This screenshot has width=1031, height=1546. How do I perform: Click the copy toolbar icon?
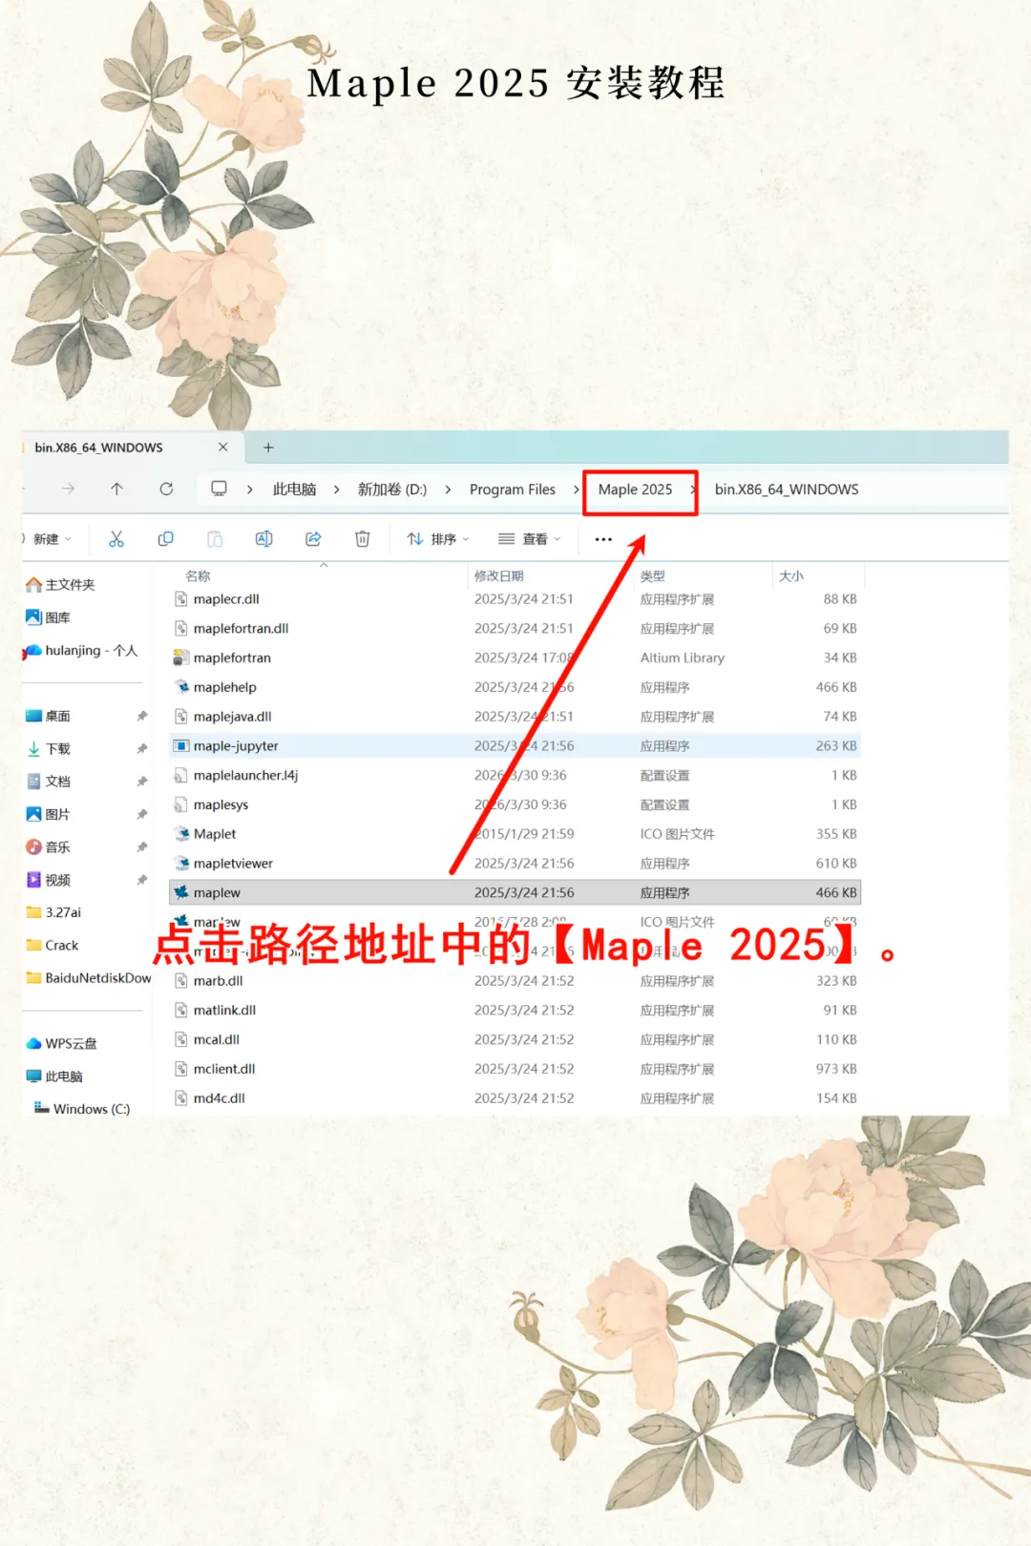click(x=165, y=539)
